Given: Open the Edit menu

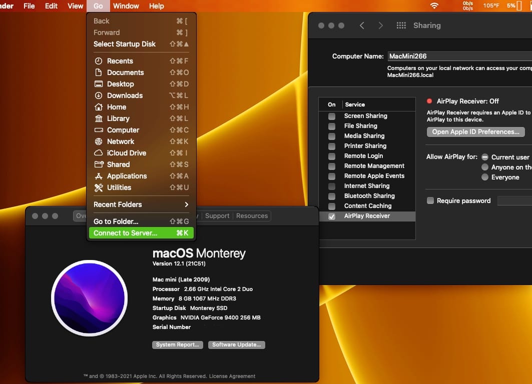Looking at the screenshot, I should (51, 6).
